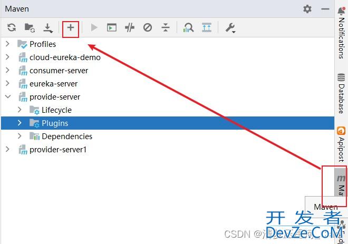Select the Profiles tree item
Viewport: 348px width, 244px height.
pyautogui.click(x=43, y=44)
